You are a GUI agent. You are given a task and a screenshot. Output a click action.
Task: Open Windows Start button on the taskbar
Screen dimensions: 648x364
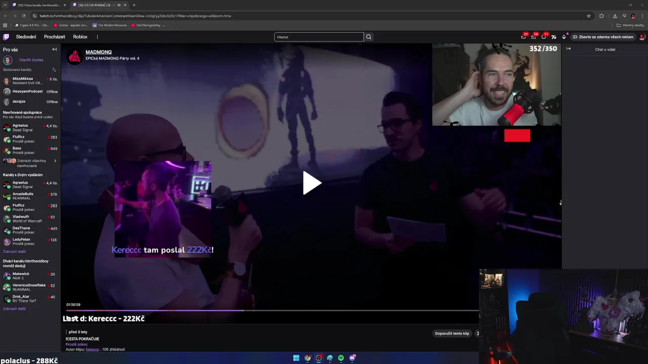[x=296, y=358]
